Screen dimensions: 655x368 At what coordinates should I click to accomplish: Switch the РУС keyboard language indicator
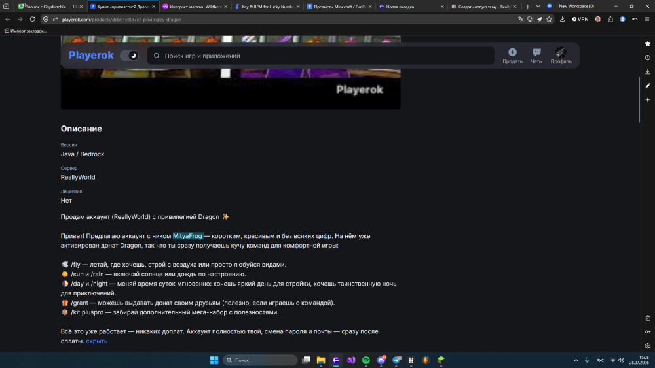pos(600,360)
